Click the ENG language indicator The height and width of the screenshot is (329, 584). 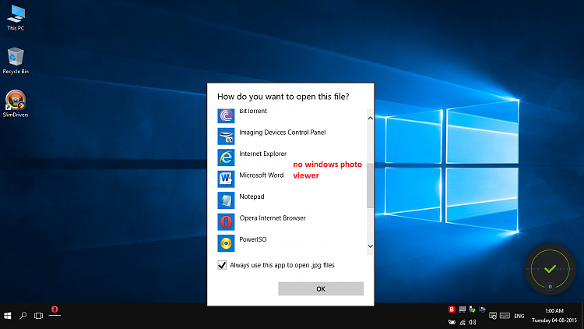519,316
